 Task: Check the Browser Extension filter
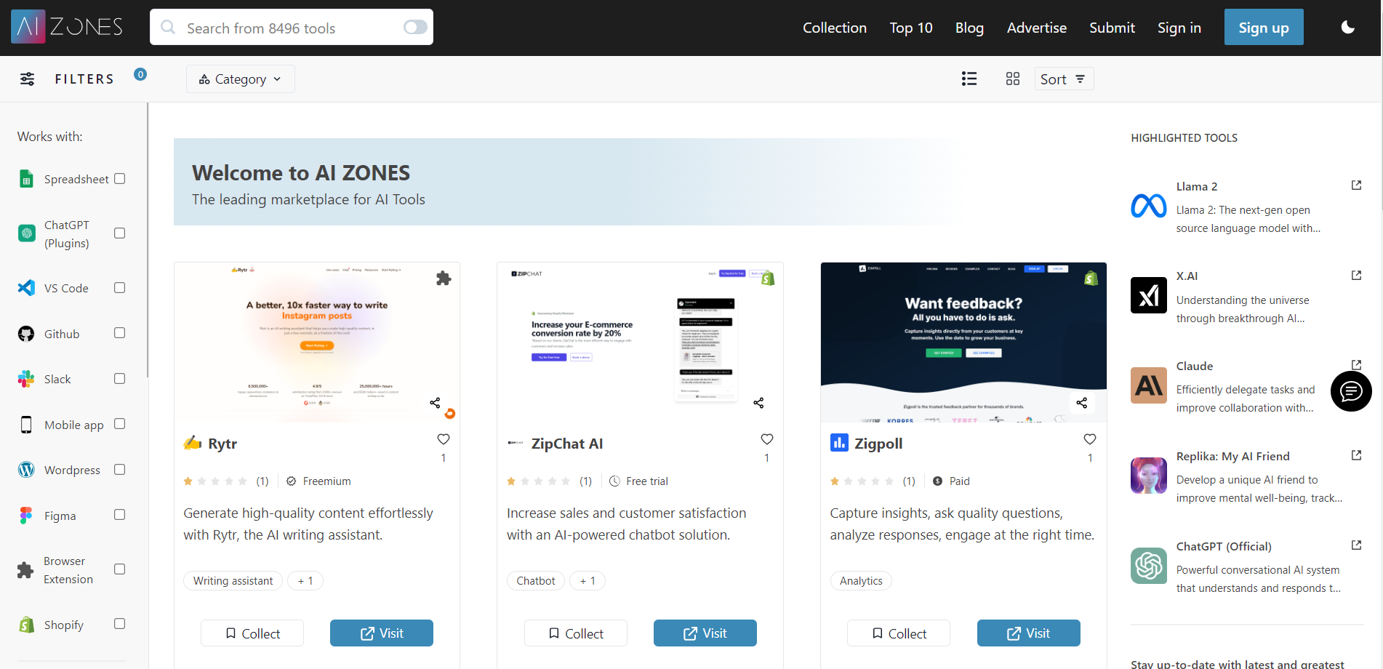(x=120, y=569)
